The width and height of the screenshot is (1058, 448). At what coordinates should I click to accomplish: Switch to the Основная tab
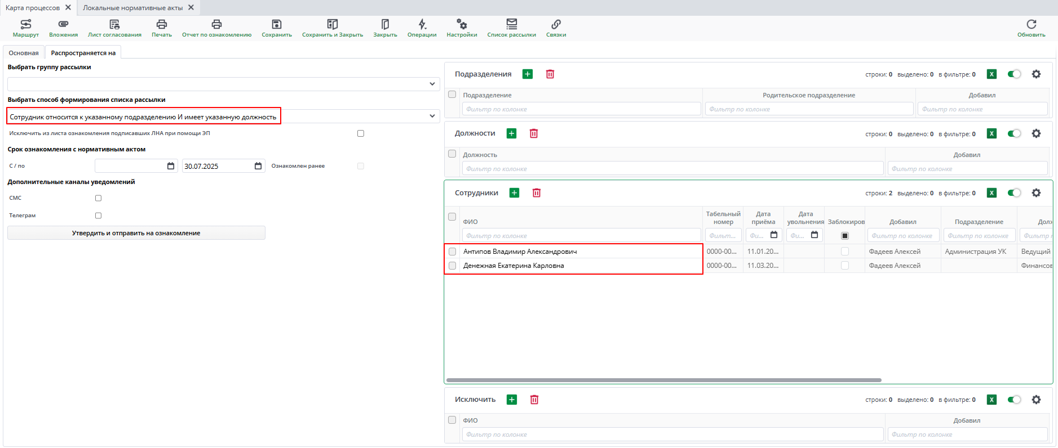pos(24,53)
